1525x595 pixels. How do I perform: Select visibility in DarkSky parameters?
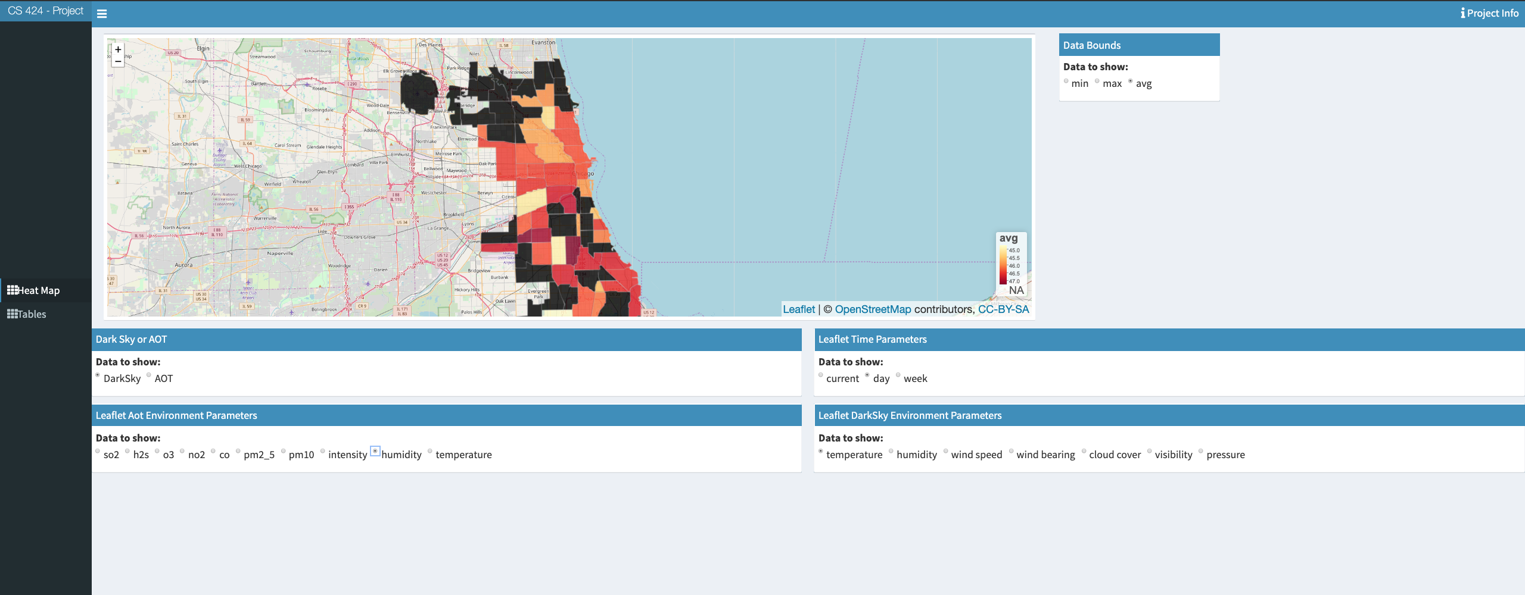point(1150,452)
